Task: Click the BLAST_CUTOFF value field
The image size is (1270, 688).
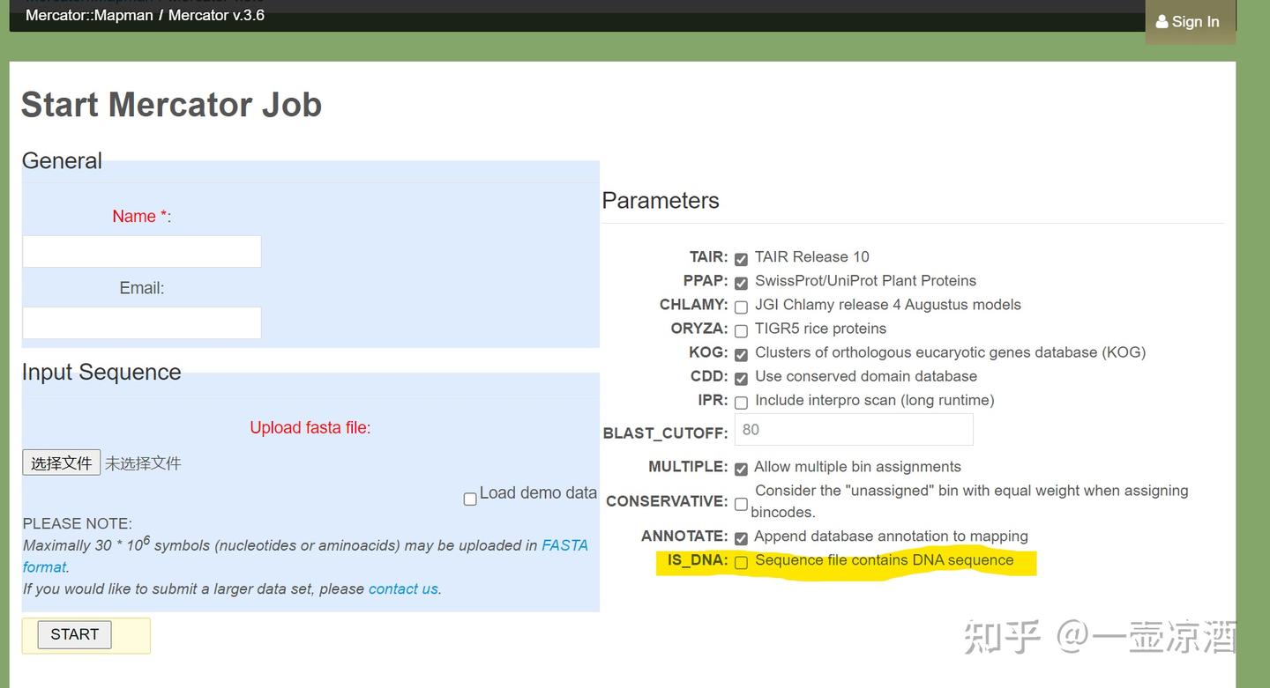Action: (x=853, y=429)
